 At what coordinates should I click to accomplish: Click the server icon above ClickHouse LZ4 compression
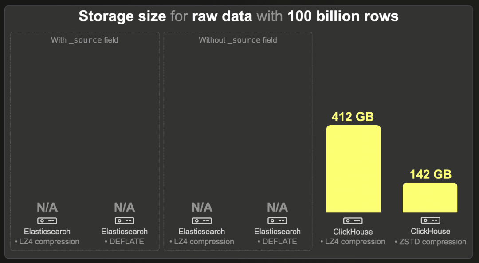tap(353, 220)
